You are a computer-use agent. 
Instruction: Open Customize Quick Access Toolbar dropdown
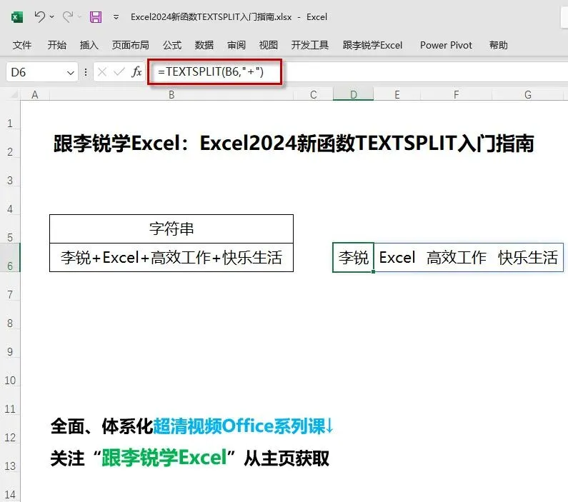pos(116,17)
